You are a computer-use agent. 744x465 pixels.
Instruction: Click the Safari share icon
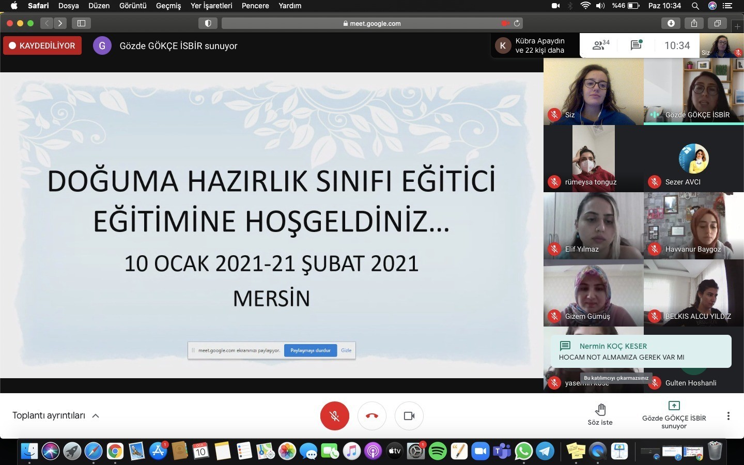point(694,23)
